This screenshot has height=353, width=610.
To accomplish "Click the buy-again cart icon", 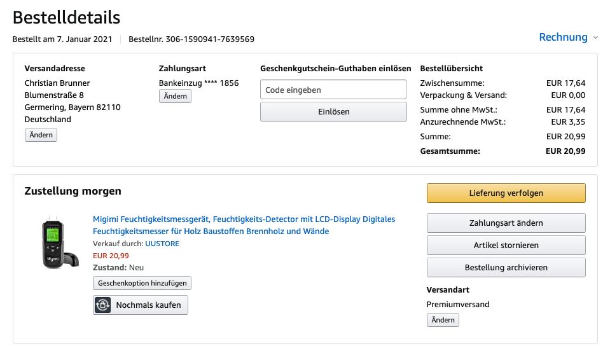I will [103, 305].
